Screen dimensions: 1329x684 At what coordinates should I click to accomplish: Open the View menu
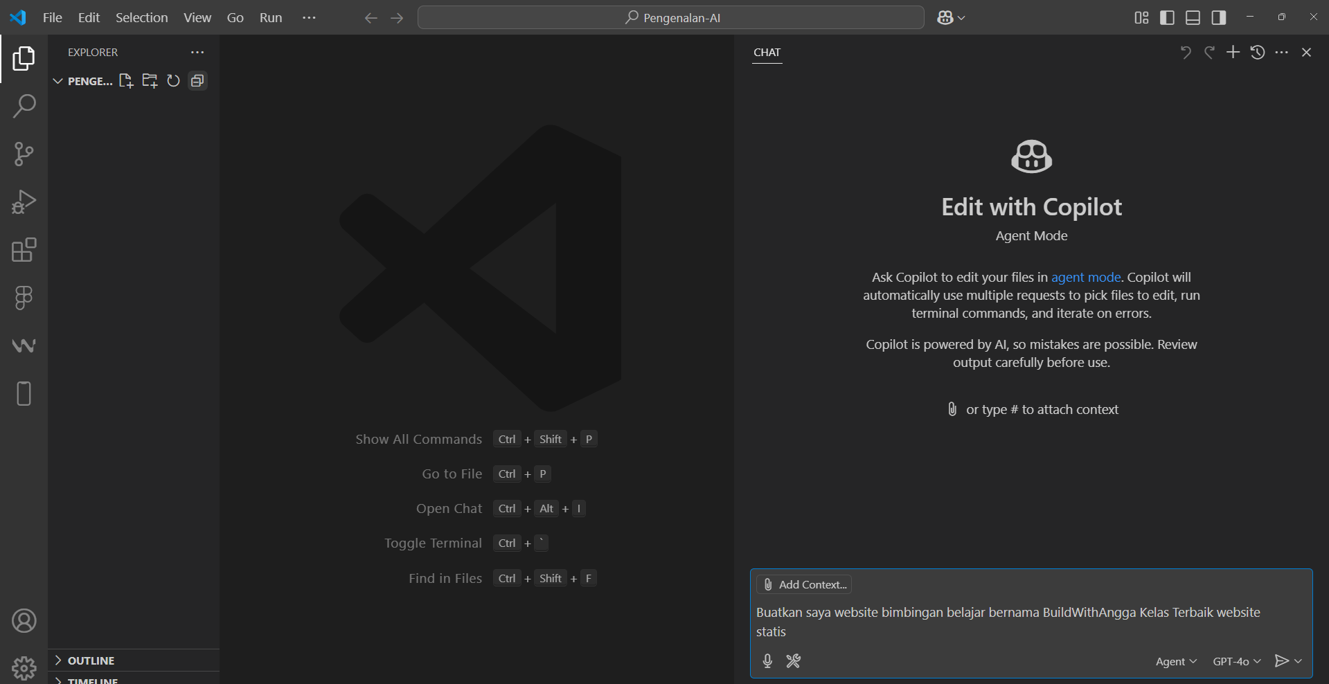[x=197, y=18]
